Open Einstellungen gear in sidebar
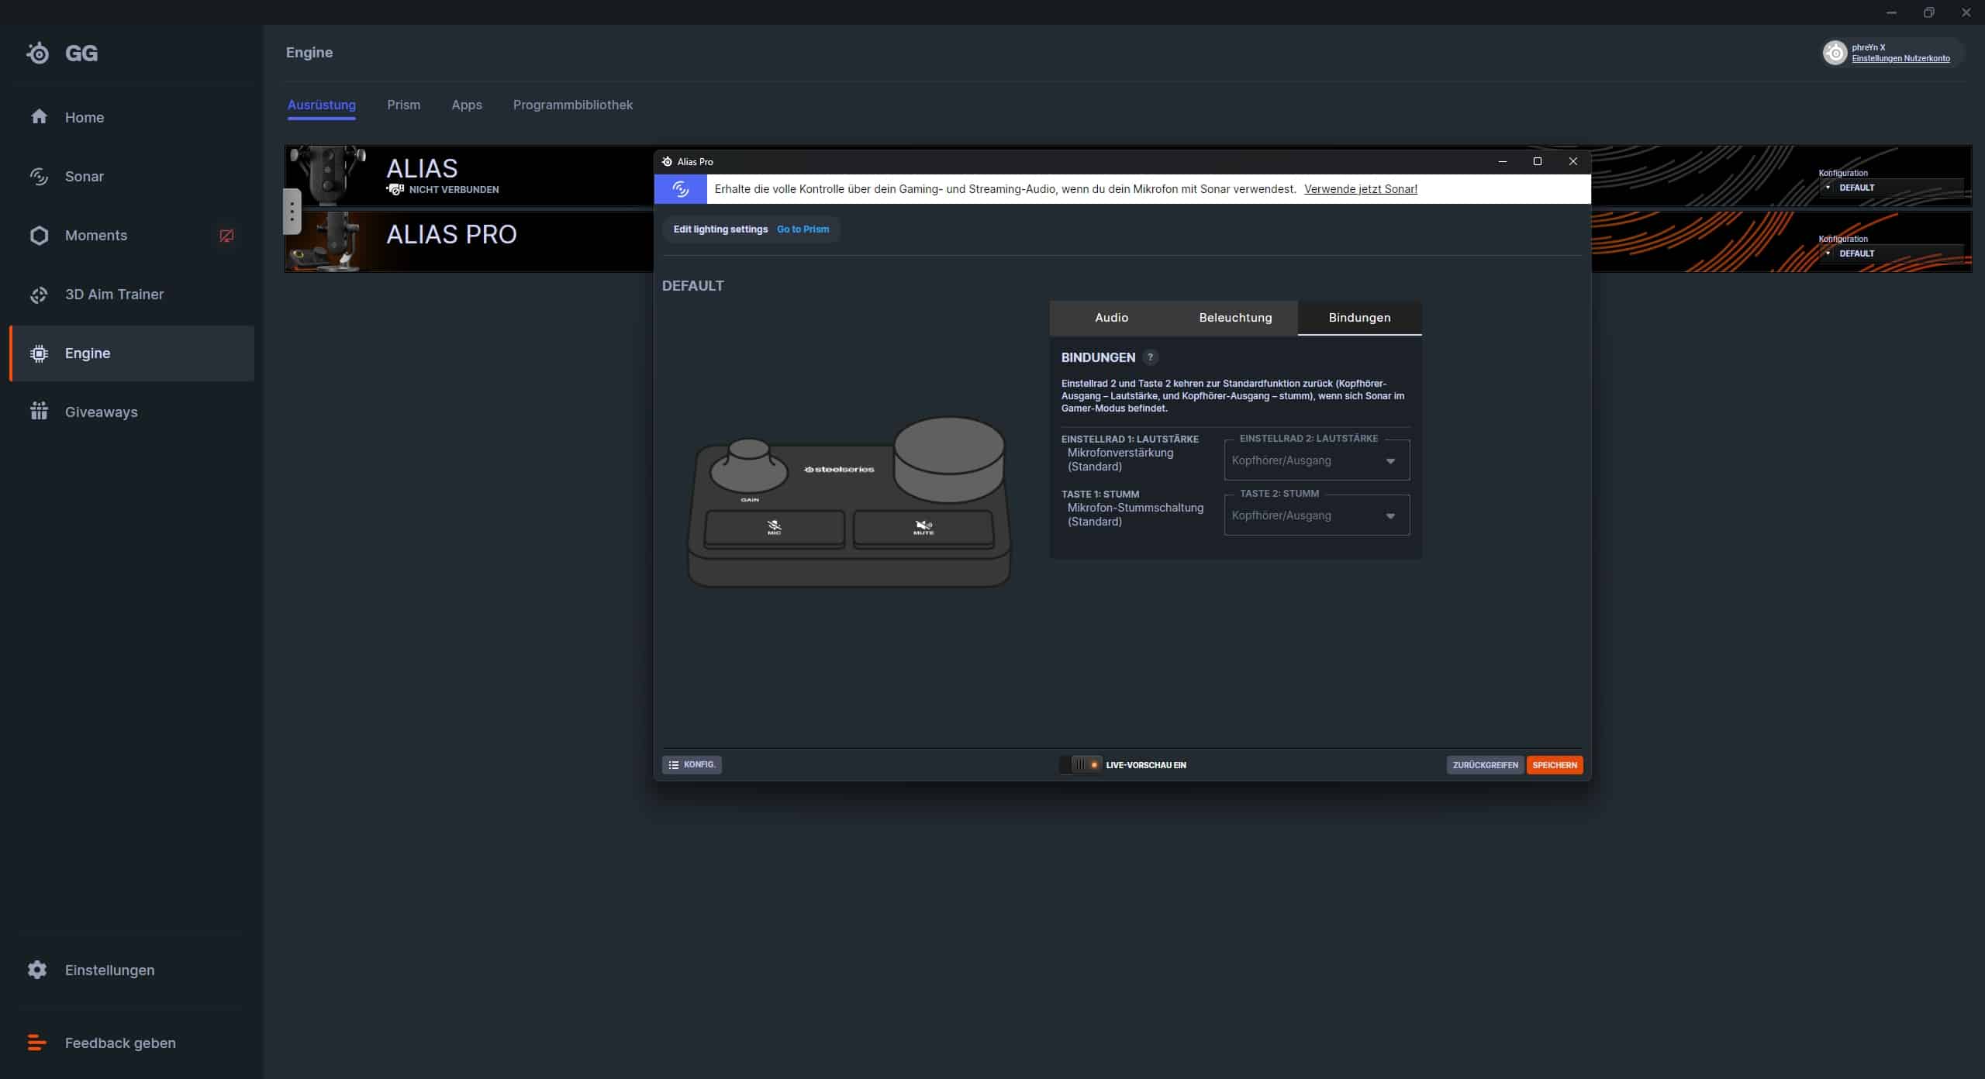The height and width of the screenshot is (1079, 1985). pyautogui.click(x=37, y=970)
